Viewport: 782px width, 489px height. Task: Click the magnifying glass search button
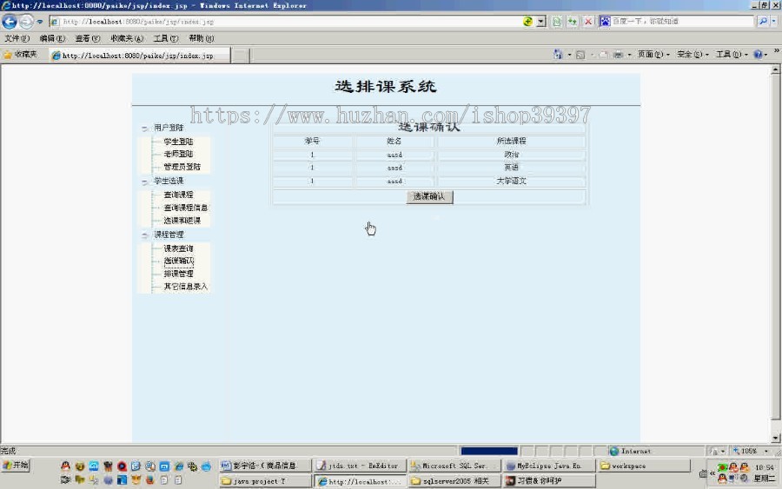[x=763, y=22]
